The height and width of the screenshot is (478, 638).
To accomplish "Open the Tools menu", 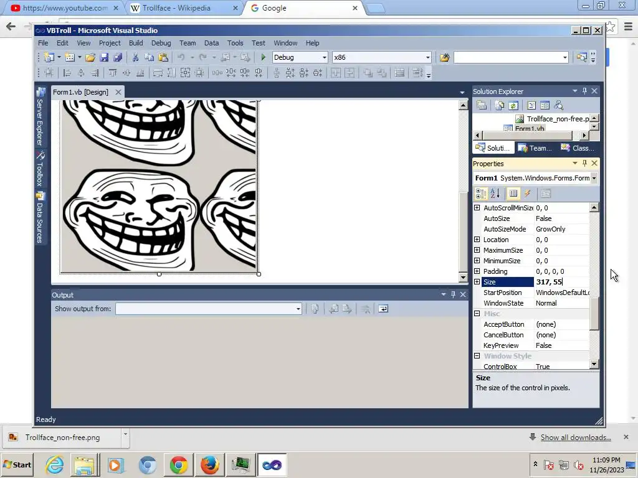I will [x=235, y=43].
